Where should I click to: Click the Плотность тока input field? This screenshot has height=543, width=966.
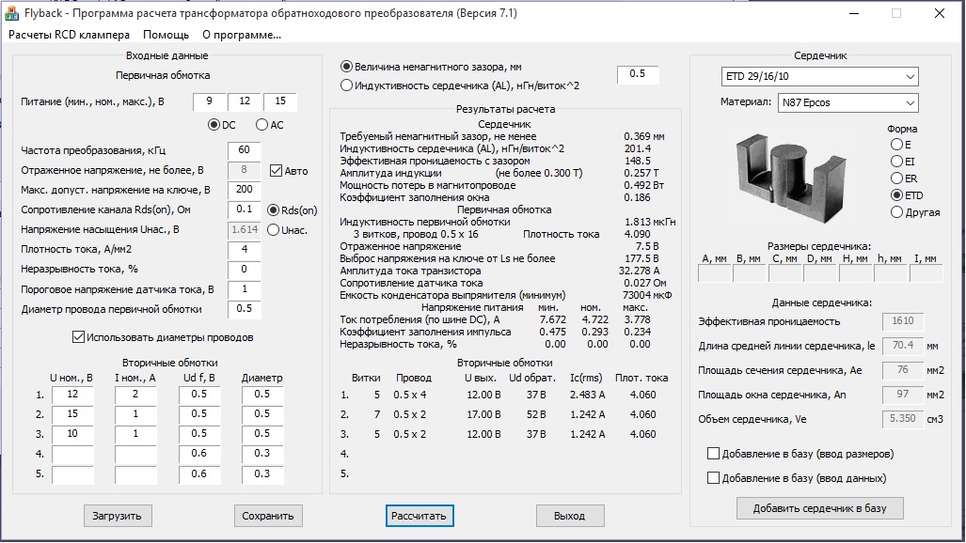click(x=244, y=249)
